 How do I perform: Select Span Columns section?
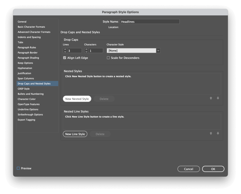pos(37,78)
